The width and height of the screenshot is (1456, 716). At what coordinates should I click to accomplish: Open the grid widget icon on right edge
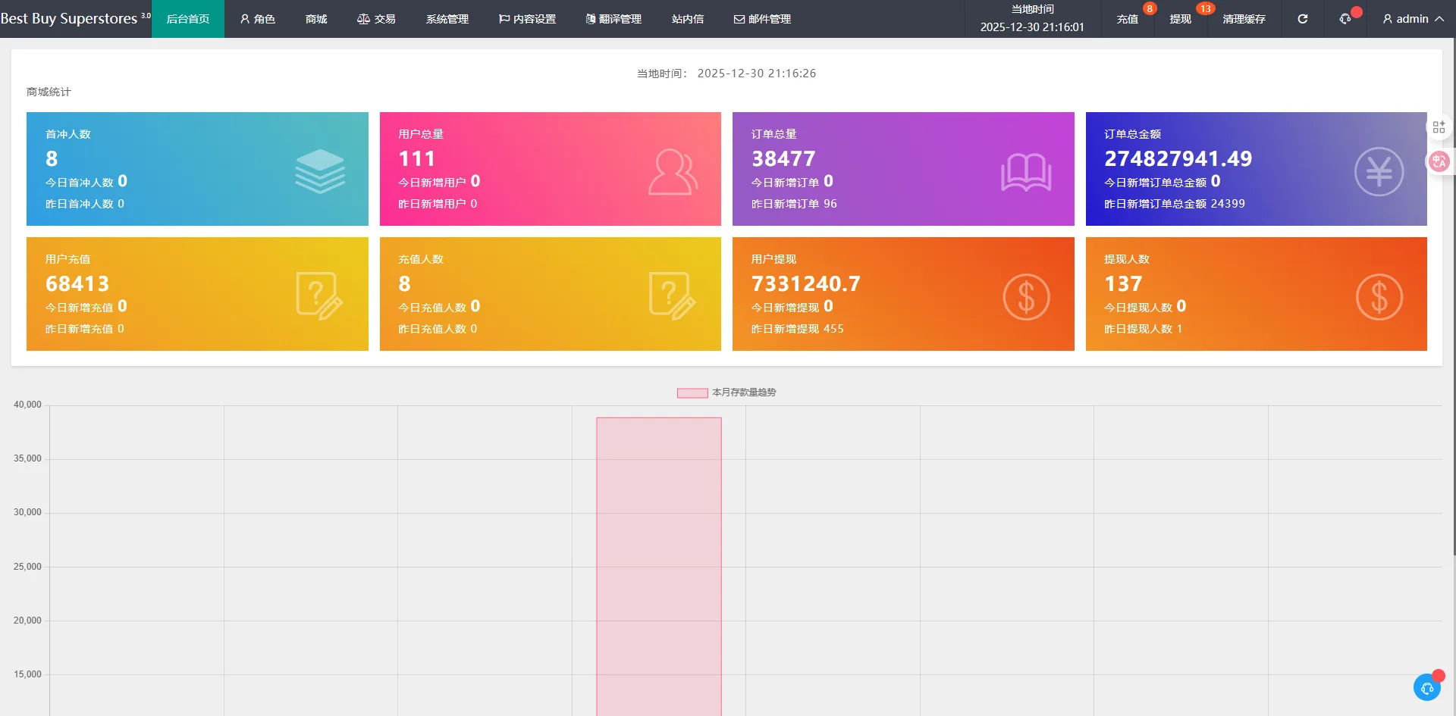(x=1439, y=127)
